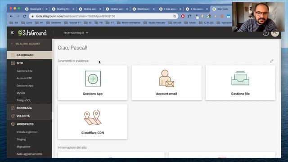
Task: Expand the Velocità section in the sidebar
Action: (29, 116)
